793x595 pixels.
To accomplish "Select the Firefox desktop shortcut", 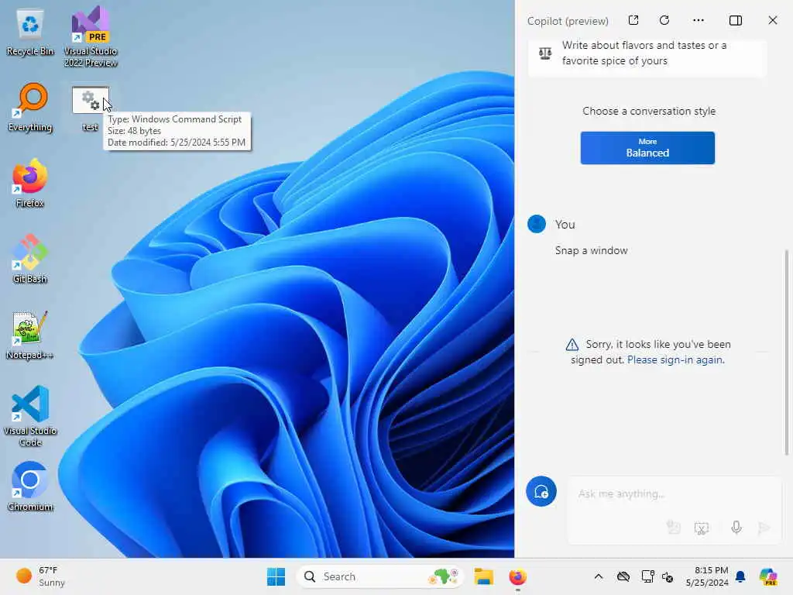I will 30,184.
